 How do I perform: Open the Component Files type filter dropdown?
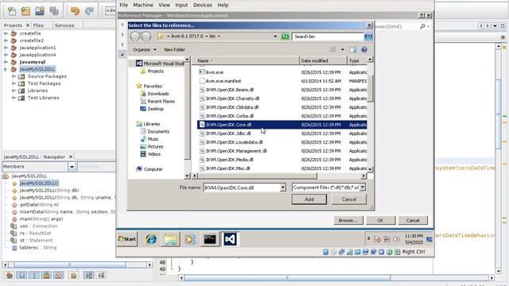coord(363,187)
